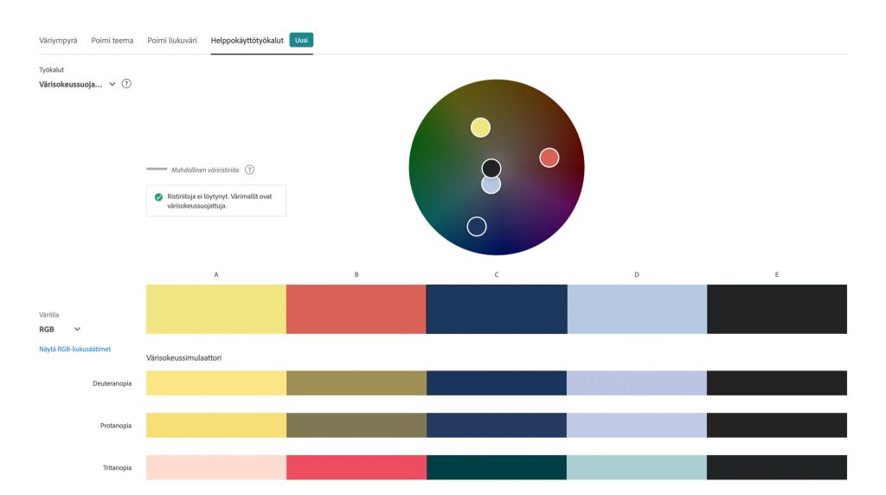Select red handle on the color wheel
Image resolution: width=886 pixels, height=495 pixels.
pyautogui.click(x=549, y=157)
